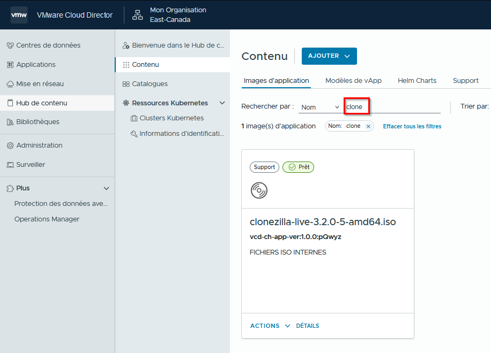Open Bibliothèques in sidebar
491x353 pixels.
pyautogui.click(x=57, y=121)
